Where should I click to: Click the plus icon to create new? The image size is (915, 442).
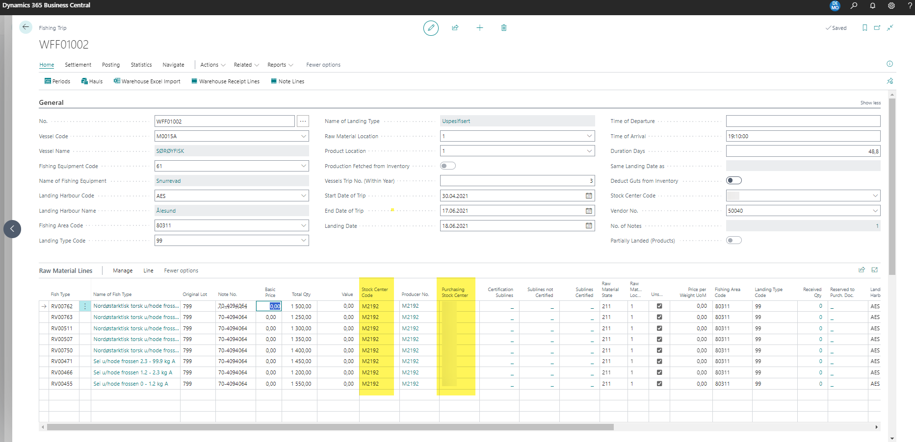480,28
